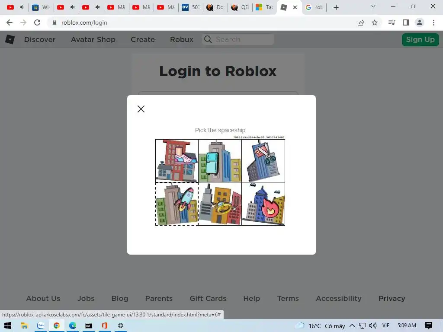
Task: Toggle the browser side panel
Action: [406, 22]
